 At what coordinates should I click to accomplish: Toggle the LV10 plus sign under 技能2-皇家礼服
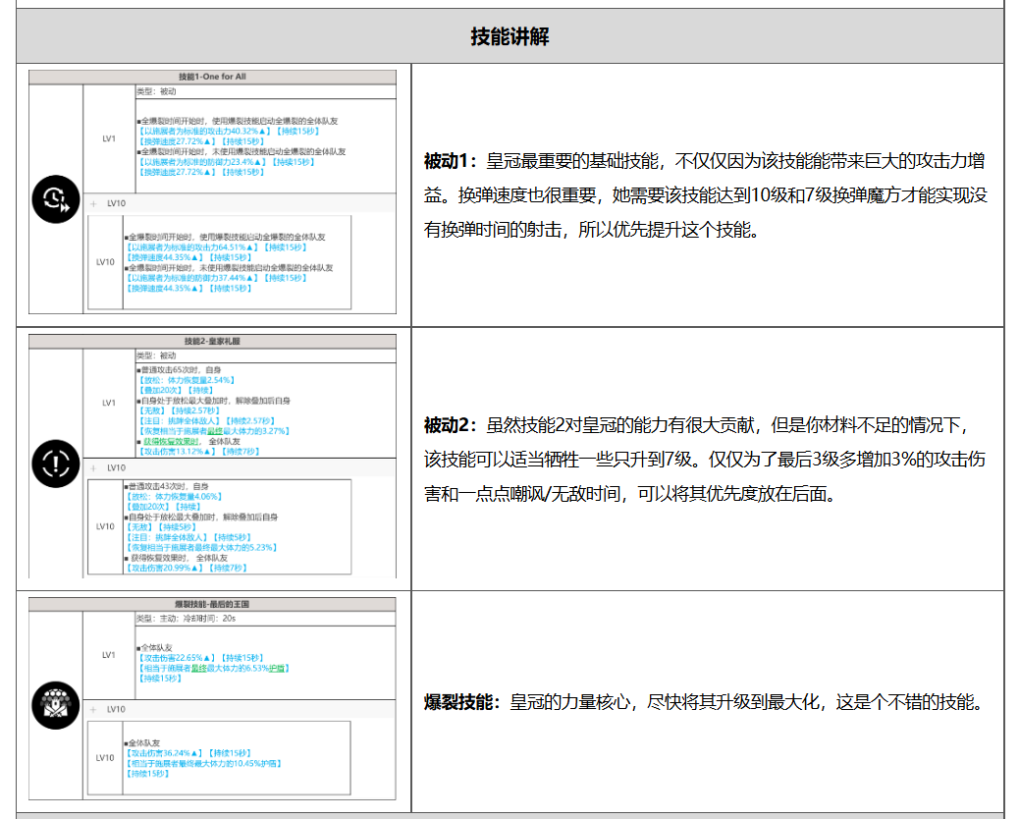tap(94, 467)
